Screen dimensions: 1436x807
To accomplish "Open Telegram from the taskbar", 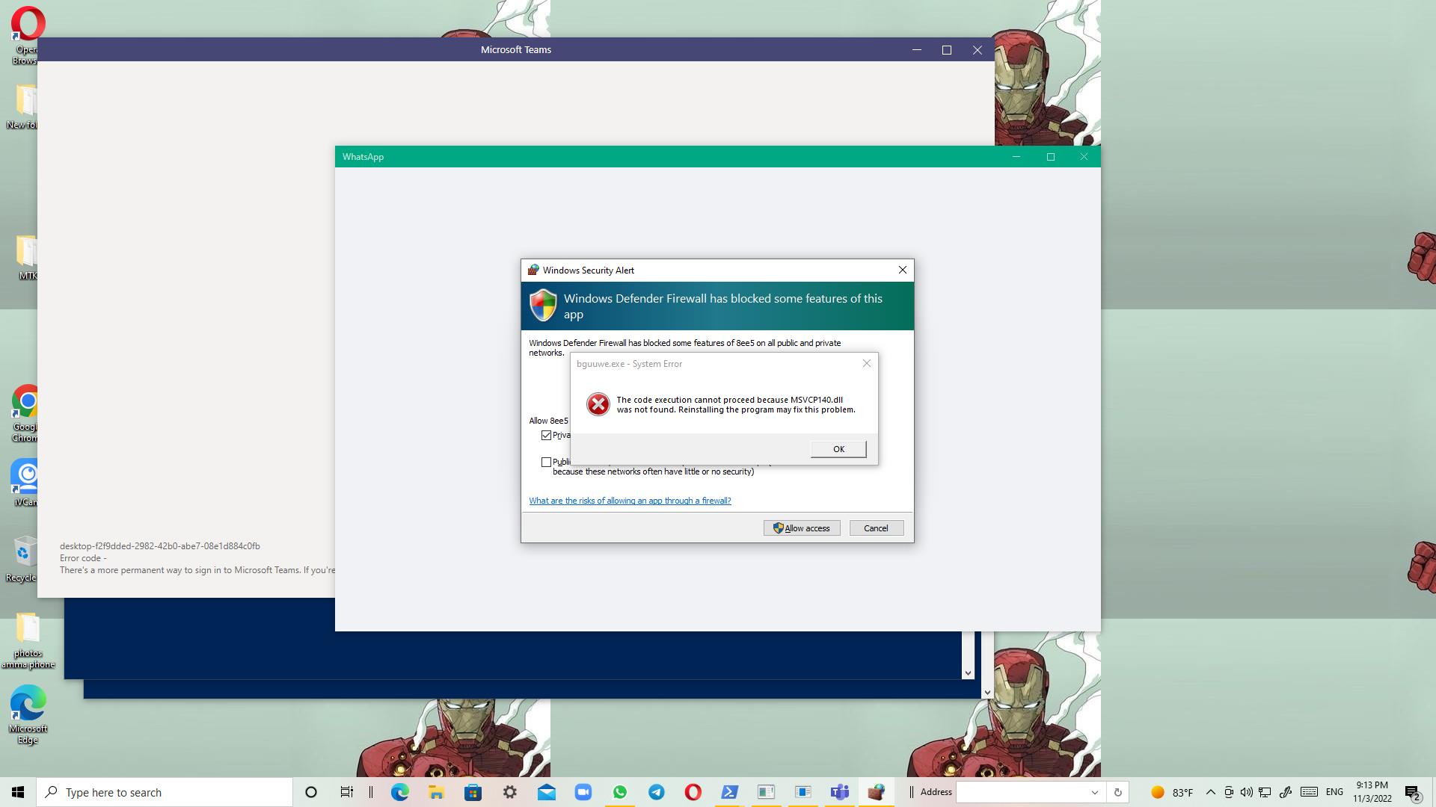I will coord(656,792).
